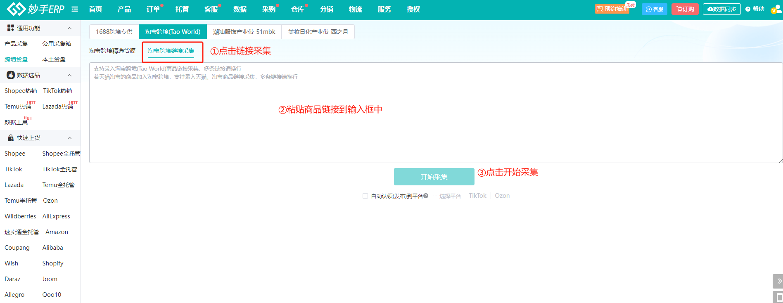Open 跨境货盘 in the sidebar
Image resolution: width=783 pixels, height=303 pixels.
point(16,59)
